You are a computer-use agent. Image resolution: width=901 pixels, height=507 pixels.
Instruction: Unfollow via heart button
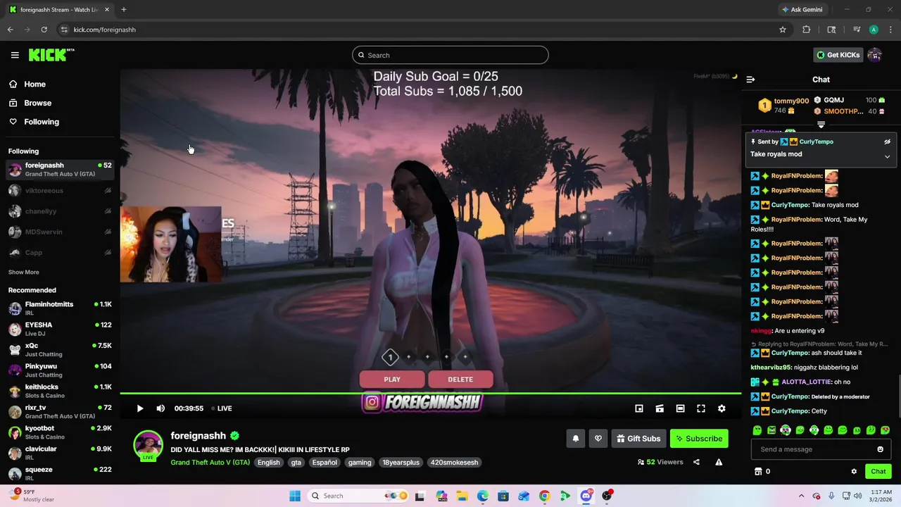[x=598, y=439]
